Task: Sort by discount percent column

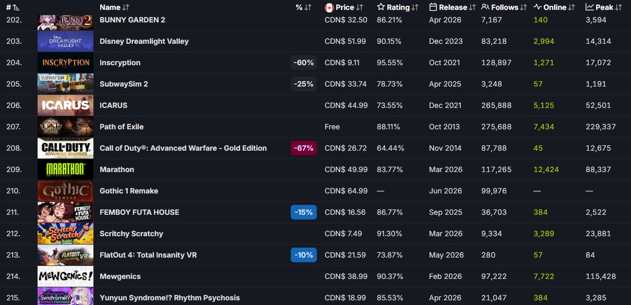Action: [x=303, y=7]
